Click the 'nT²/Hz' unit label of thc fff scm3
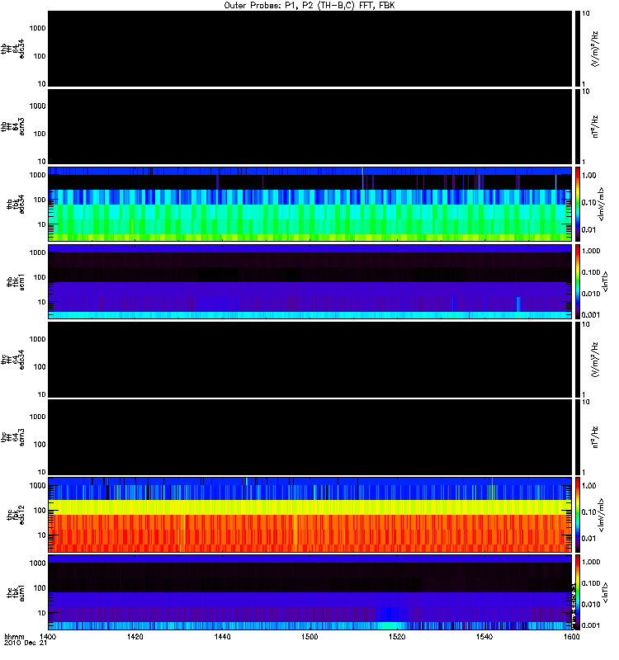The height and width of the screenshot is (660, 619). click(x=594, y=437)
